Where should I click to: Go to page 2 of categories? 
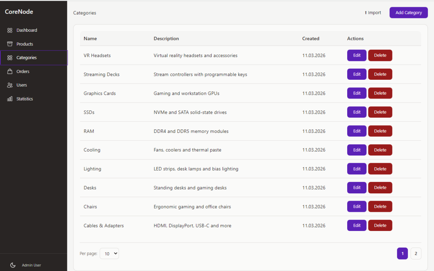point(416,254)
